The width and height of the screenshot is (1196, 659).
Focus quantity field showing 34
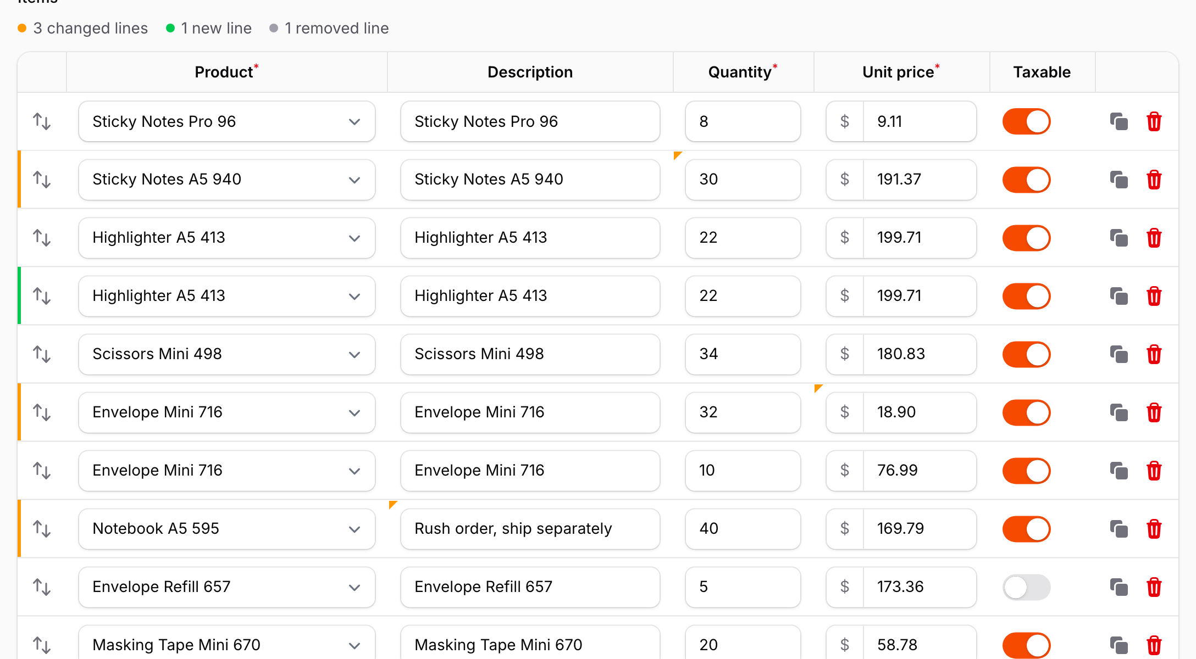(x=743, y=354)
